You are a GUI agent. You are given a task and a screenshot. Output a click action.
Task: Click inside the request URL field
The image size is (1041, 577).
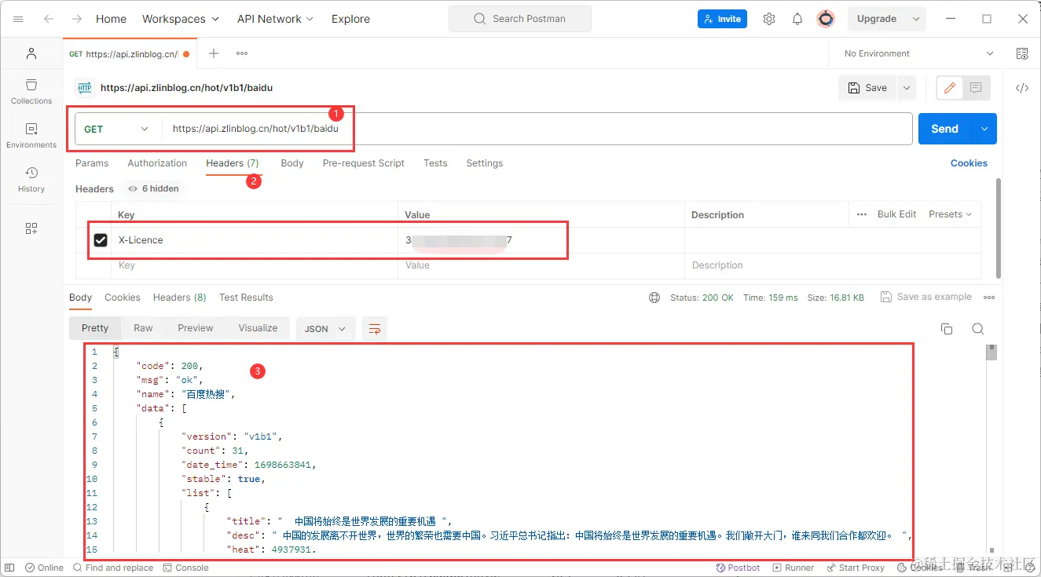(471, 128)
